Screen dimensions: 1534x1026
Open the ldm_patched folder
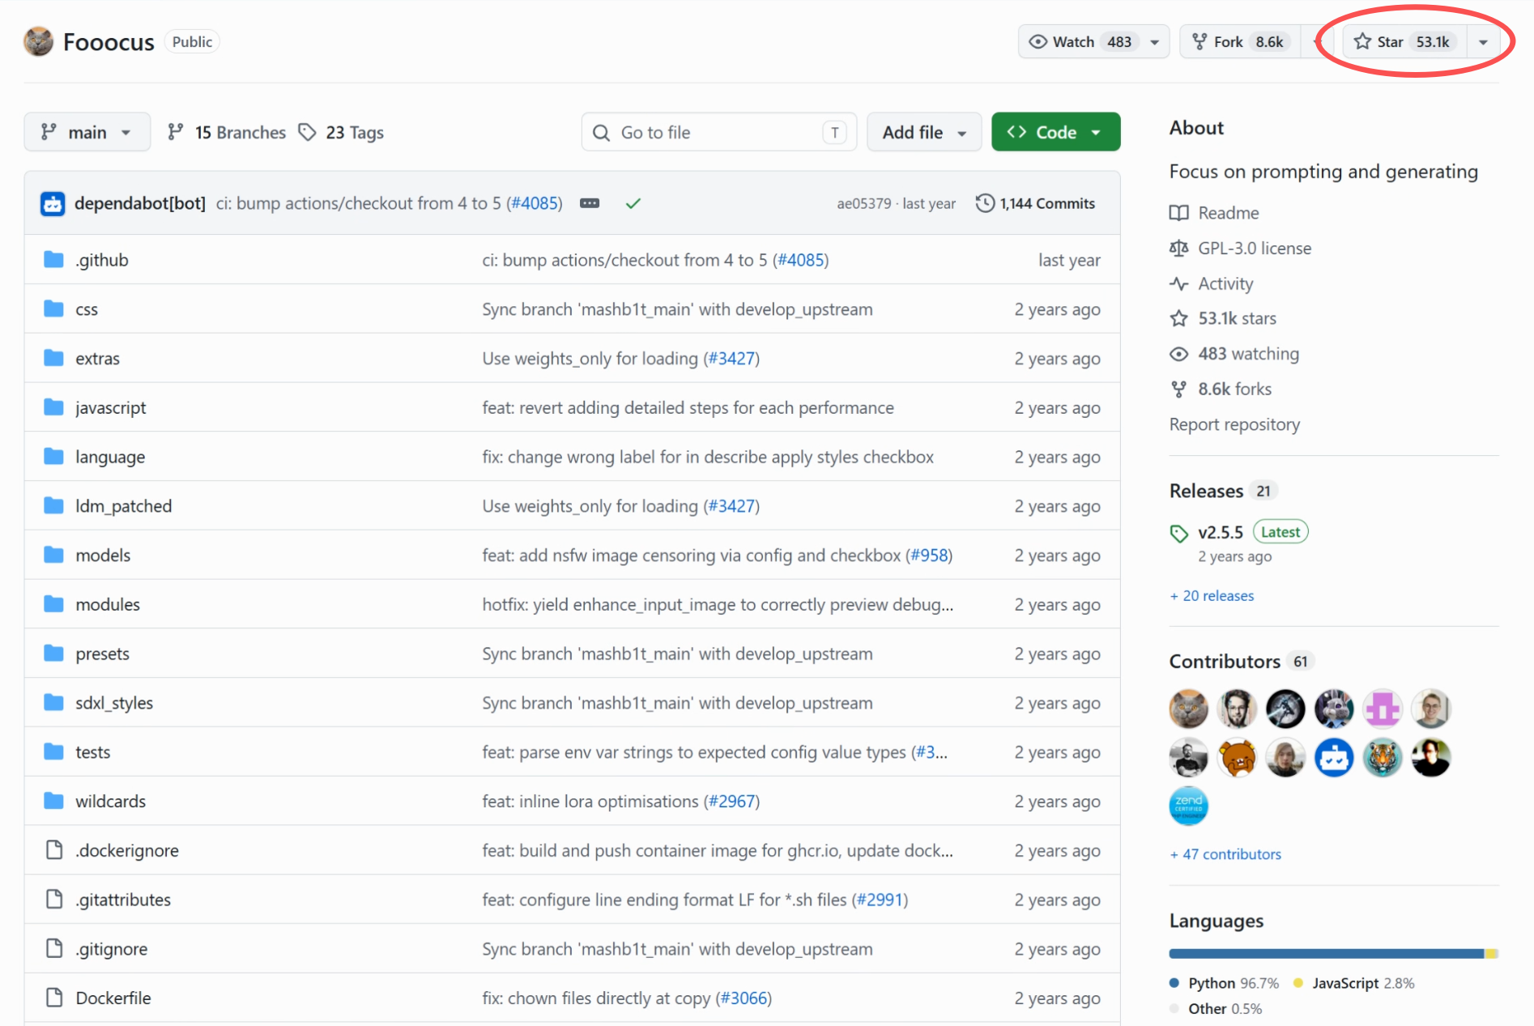click(124, 506)
